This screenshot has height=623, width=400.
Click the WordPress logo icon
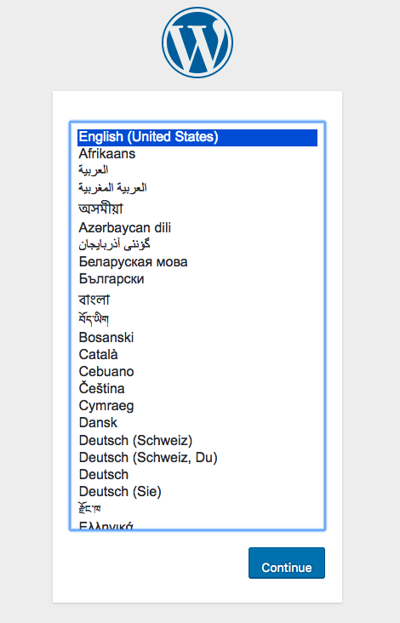(x=197, y=42)
